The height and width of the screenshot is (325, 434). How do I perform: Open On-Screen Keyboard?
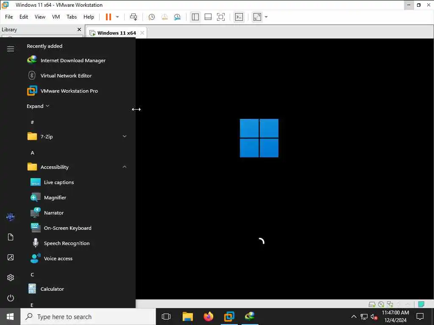(x=77, y=228)
